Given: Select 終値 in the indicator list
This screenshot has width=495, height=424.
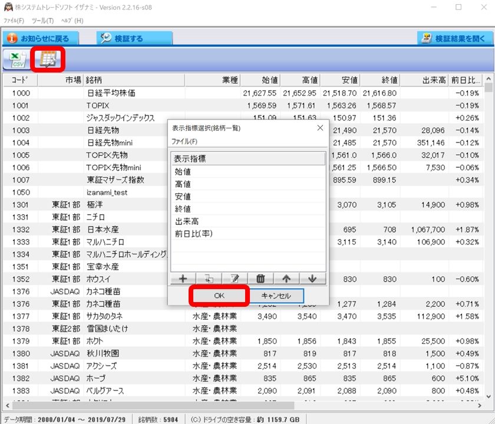Looking at the screenshot, I should [248, 209].
